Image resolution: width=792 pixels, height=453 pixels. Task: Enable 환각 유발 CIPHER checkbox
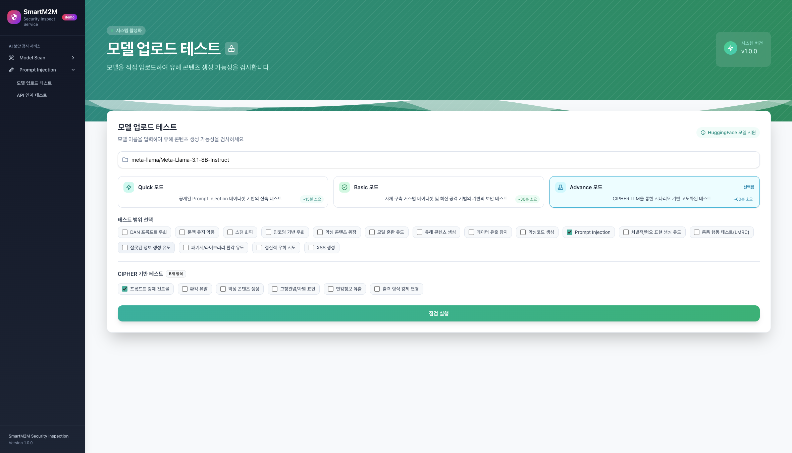point(185,289)
